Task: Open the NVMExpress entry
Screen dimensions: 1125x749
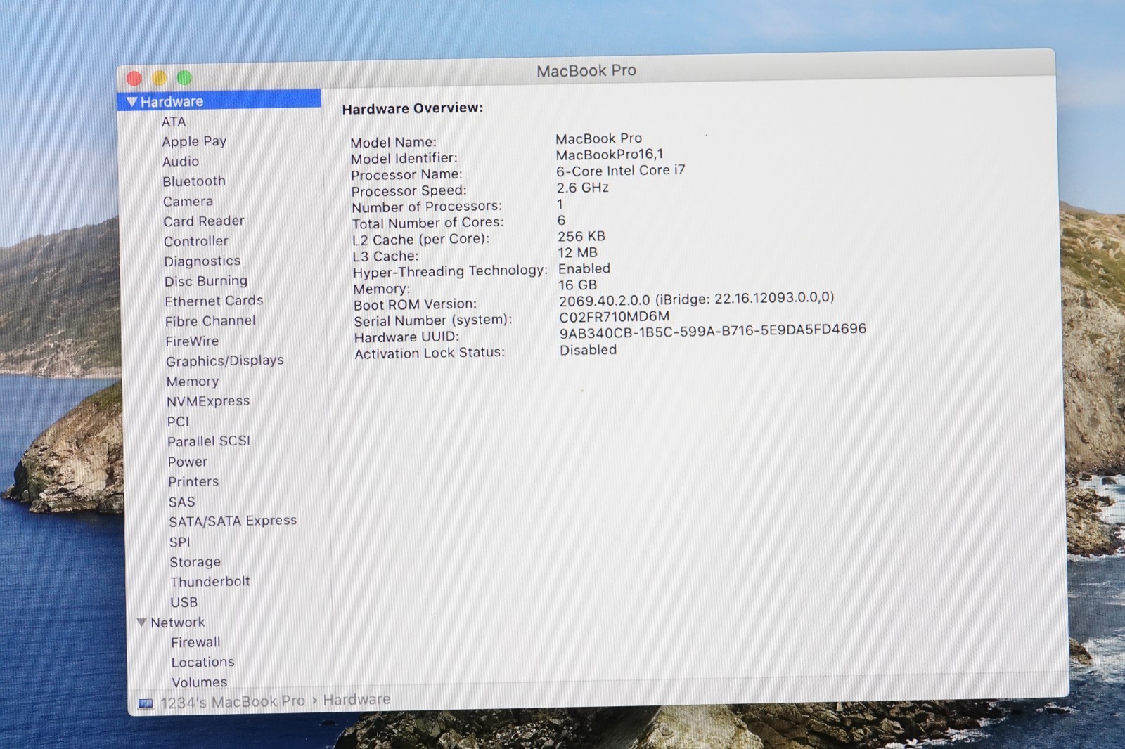Action: pyautogui.click(x=208, y=401)
